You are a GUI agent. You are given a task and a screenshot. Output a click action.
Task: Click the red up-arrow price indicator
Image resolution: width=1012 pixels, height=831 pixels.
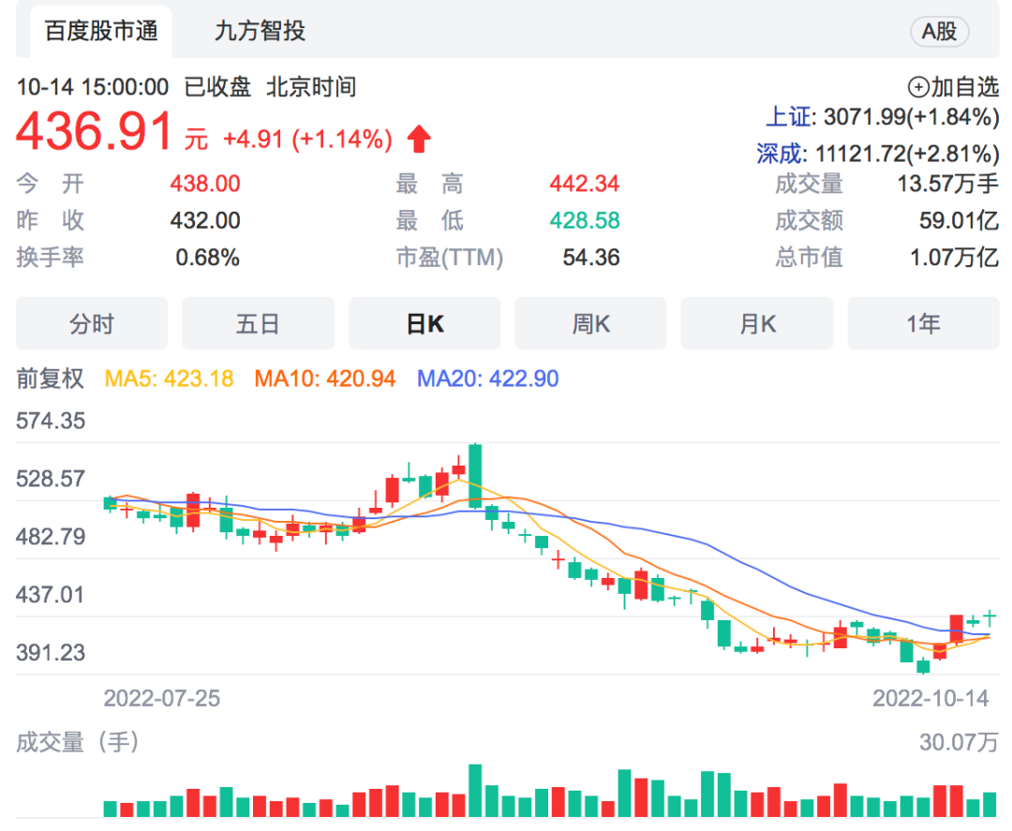[x=419, y=137]
